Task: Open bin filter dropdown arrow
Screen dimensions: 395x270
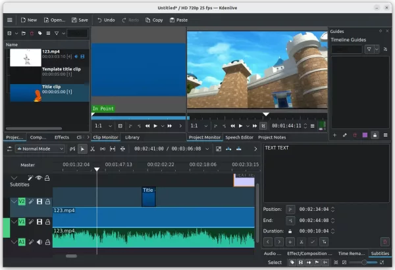Action: pyautogui.click(x=63, y=34)
